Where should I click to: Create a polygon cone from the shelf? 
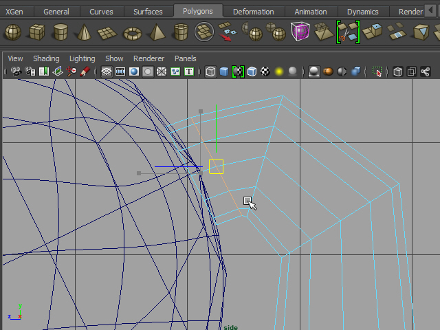tap(84, 32)
